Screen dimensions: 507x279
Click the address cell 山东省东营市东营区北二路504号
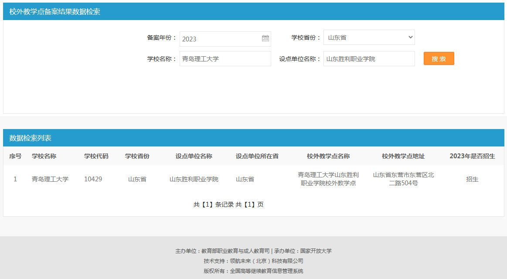[x=403, y=179]
